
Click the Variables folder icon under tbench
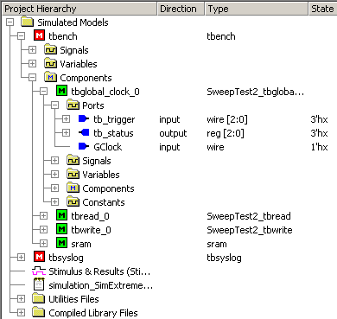pos(50,63)
